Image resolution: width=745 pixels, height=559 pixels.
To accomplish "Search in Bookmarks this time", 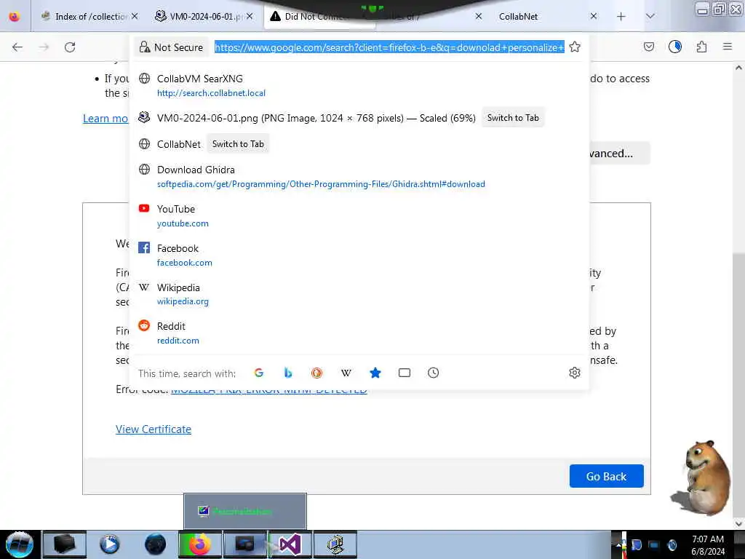I will (375, 373).
